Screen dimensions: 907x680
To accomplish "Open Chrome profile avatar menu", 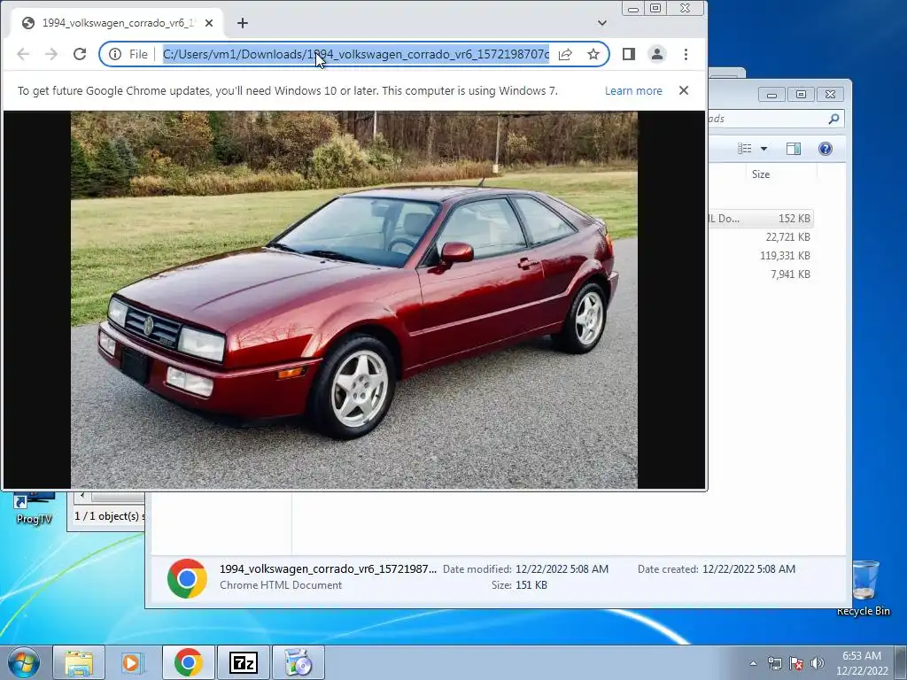I will coord(657,54).
